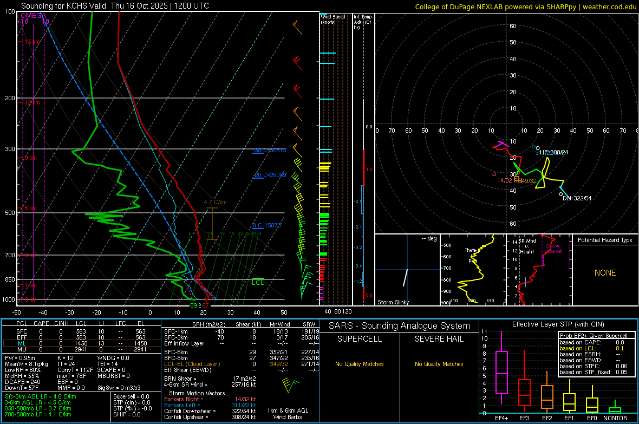Click the Inf. Temp. Adv. panel header

(x=363, y=22)
